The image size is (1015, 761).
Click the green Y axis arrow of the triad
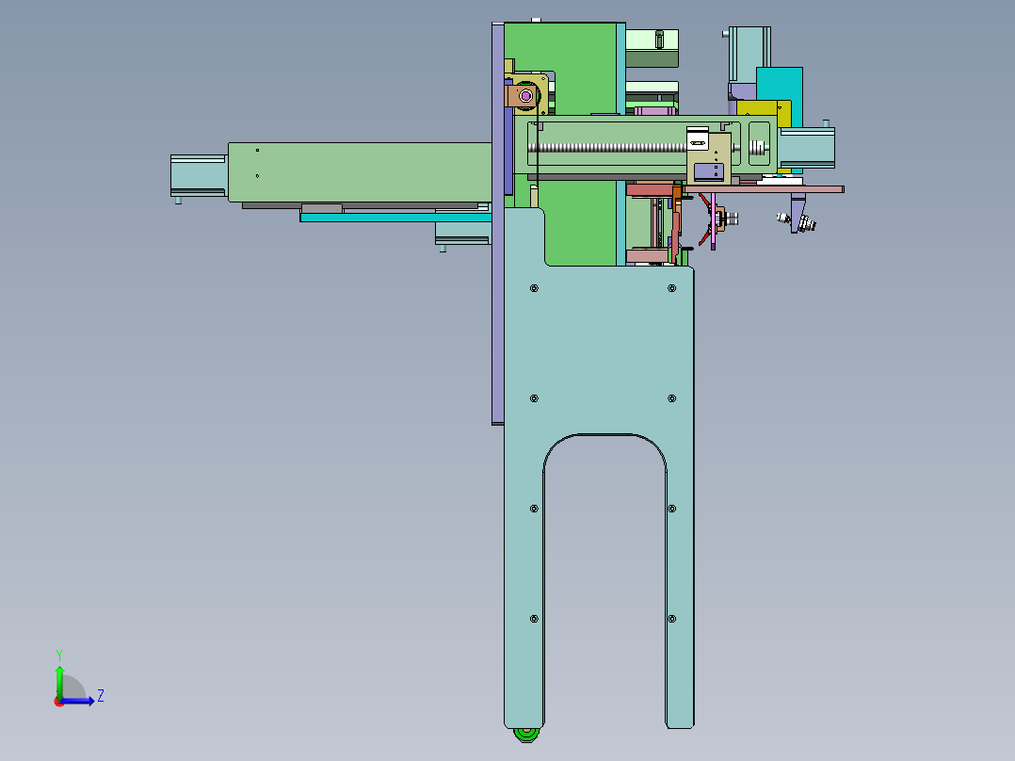(59, 681)
